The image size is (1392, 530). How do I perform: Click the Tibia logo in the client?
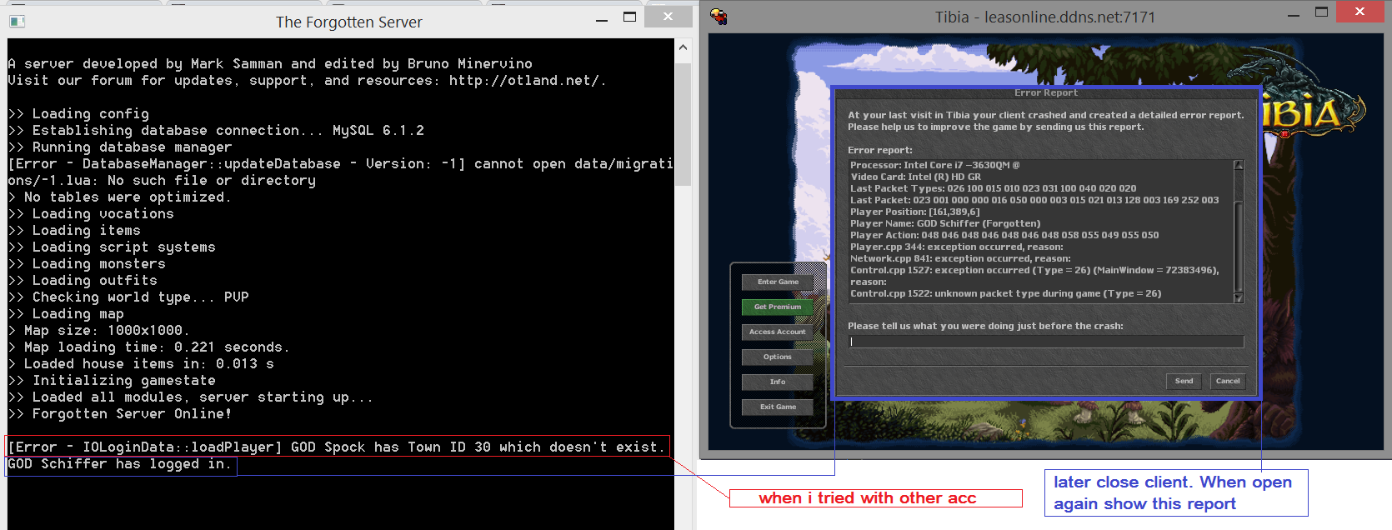point(1313,112)
